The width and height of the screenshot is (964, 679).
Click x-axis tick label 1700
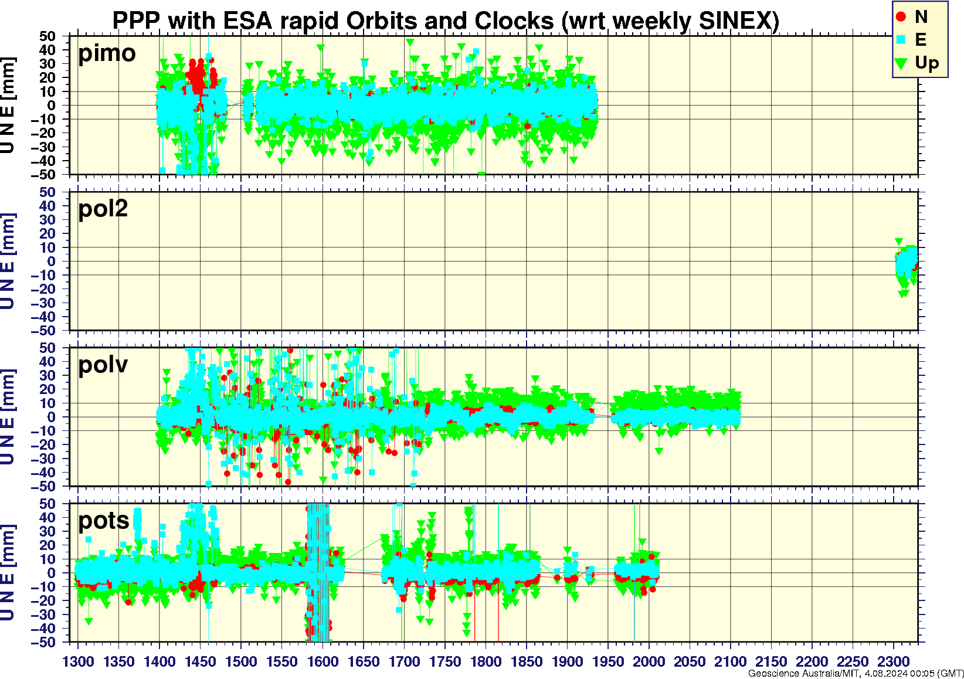(x=404, y=661)
